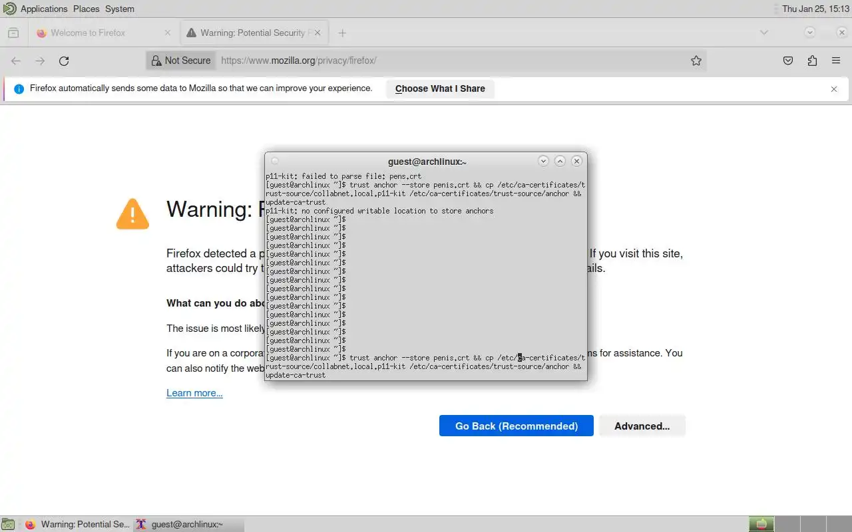Viewport: 852px width, 532px height.
Task: Click the 'no configured writable location' error line
Action: pos(379,211)
